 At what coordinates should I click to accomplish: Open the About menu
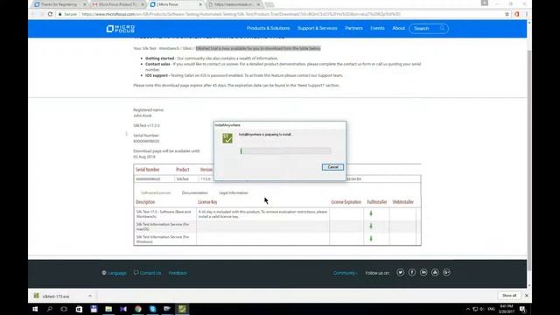[x=399, y=28]
